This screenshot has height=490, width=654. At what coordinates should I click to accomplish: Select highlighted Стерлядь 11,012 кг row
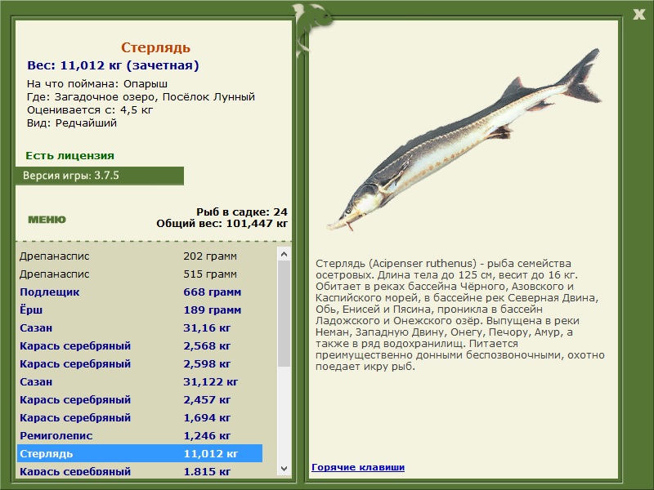click(x=140, y=453)
